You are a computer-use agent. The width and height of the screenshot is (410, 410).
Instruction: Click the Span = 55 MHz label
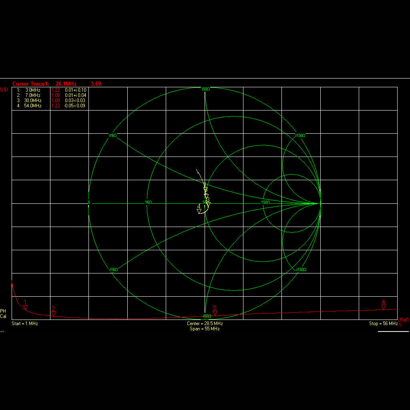click(205, 329)
